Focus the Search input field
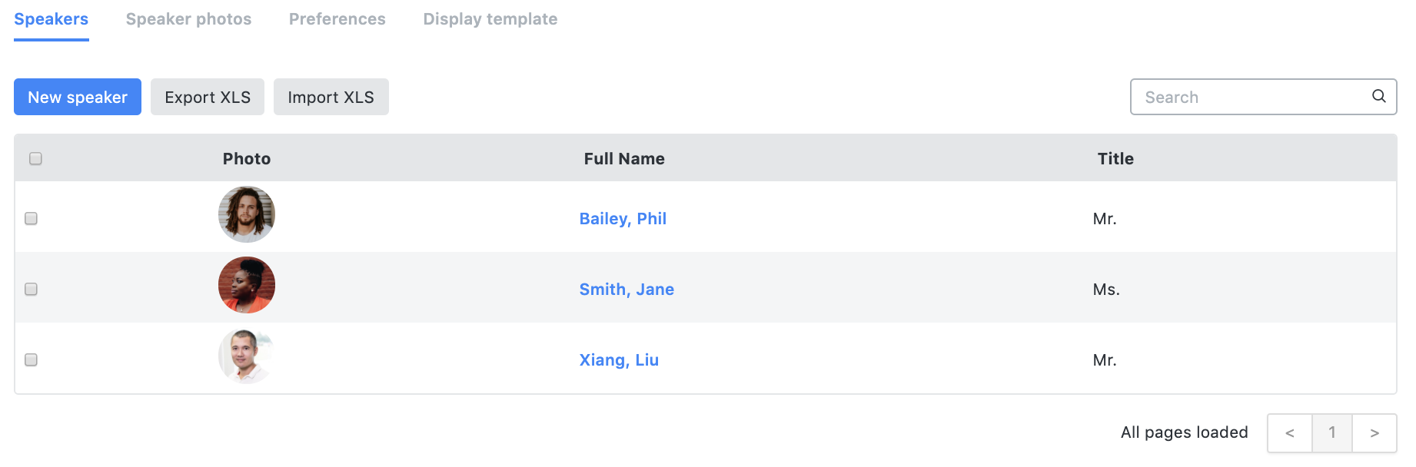 click(1263, 97)
